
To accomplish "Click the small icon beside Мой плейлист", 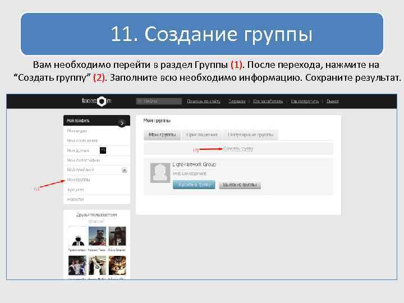I will tap(124, 170).
